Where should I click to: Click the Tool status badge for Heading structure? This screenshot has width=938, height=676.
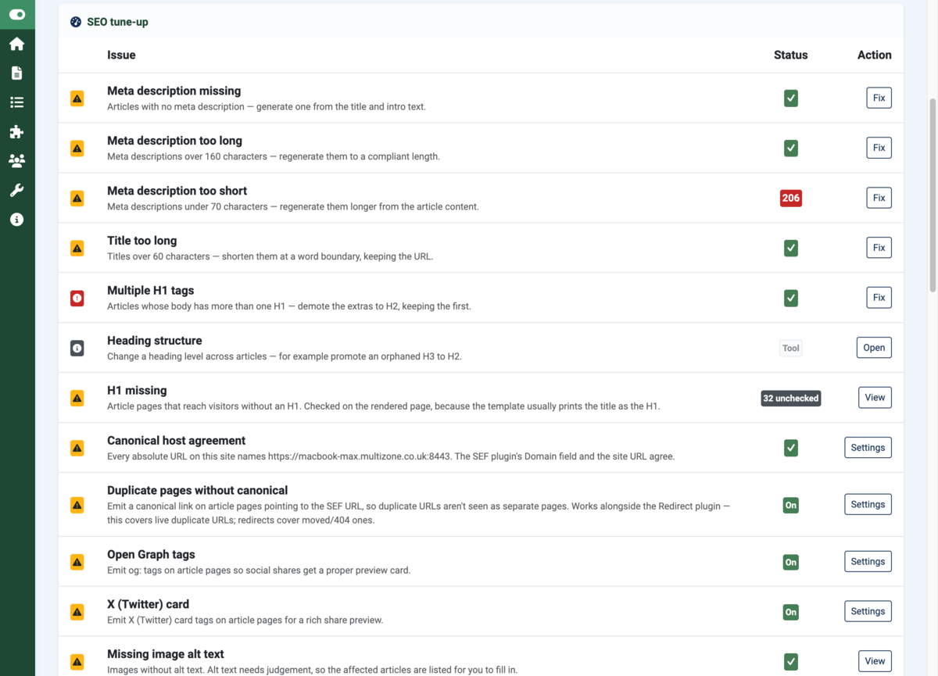(791, 349)
